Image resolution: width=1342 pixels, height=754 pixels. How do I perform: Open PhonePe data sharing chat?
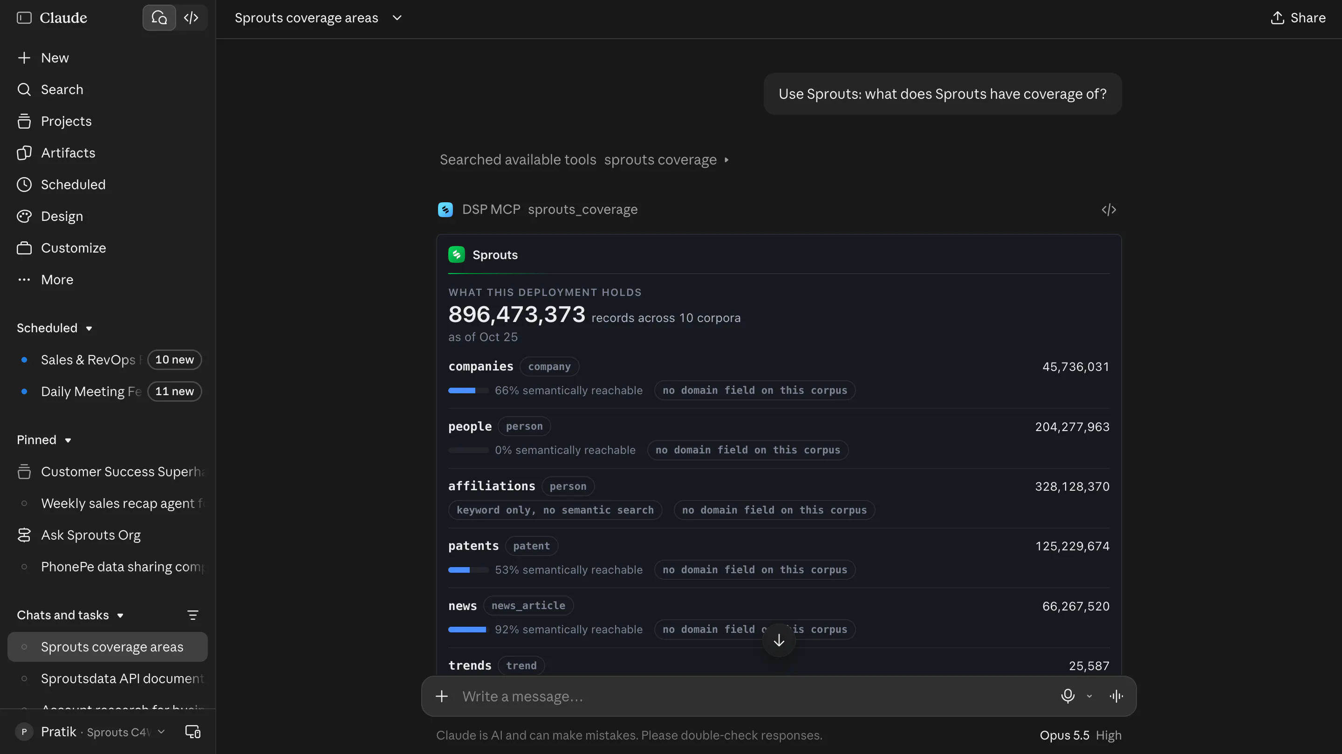pyautogui.click(x=107, y=568)
